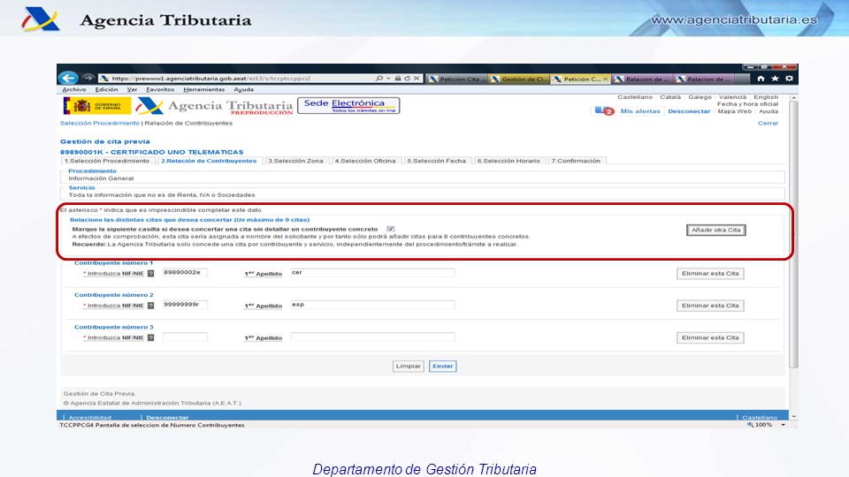This screenshot has width=849, height=477.
Task: Click the magnifier search icon in address bar
Action: pos(379,79)
